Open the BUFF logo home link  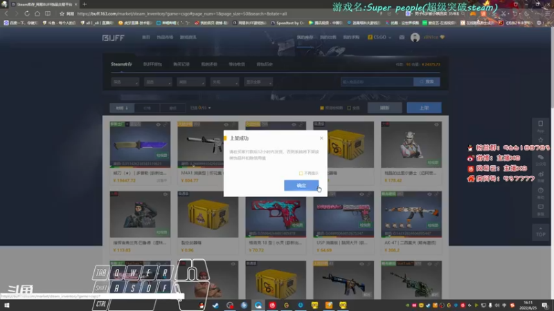[x=114, y=37]
